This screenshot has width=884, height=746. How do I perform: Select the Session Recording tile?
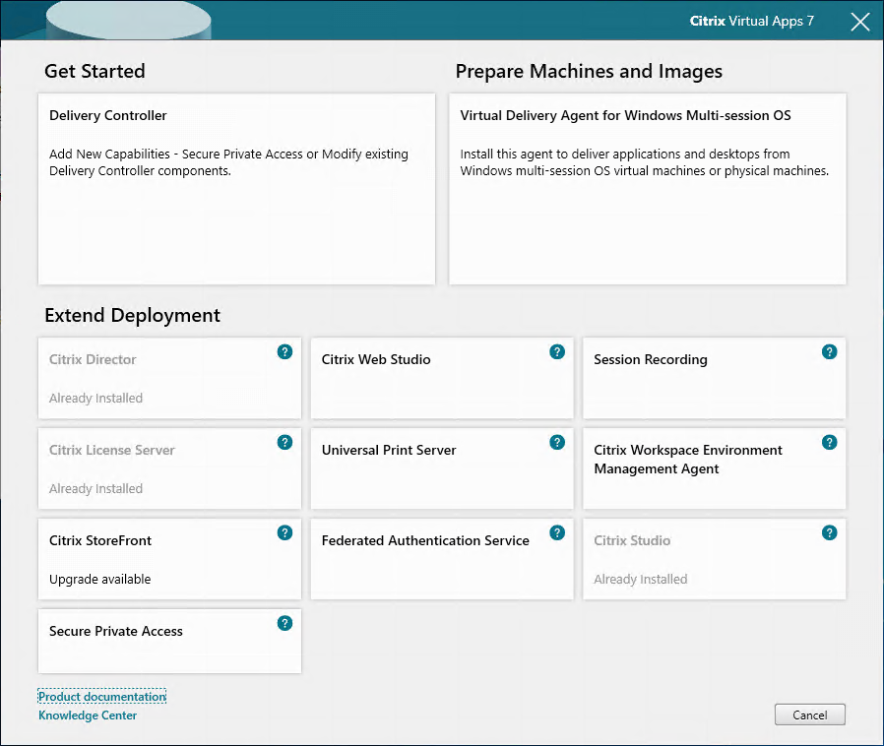tap(715, 378)
